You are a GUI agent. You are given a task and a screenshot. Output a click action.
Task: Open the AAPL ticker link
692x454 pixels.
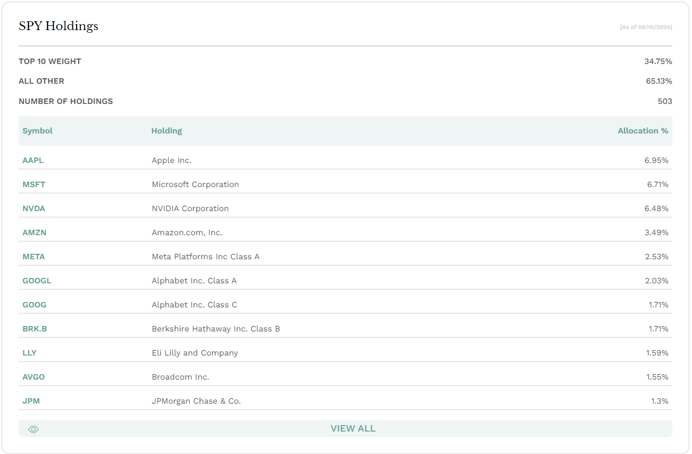pyautogui.click(x=33, y=160)
